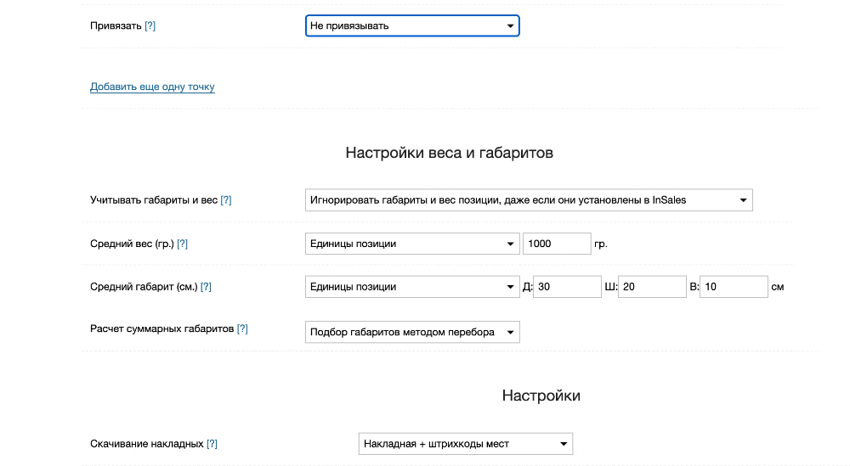Open the Средний габарит units dropdown
Screen dimensions: 850x466
tap(411, 287)
